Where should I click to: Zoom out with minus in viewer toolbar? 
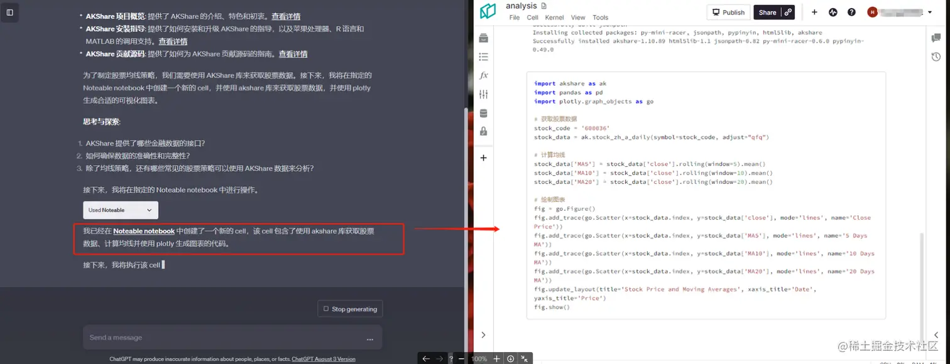click(x=461, y=358)
